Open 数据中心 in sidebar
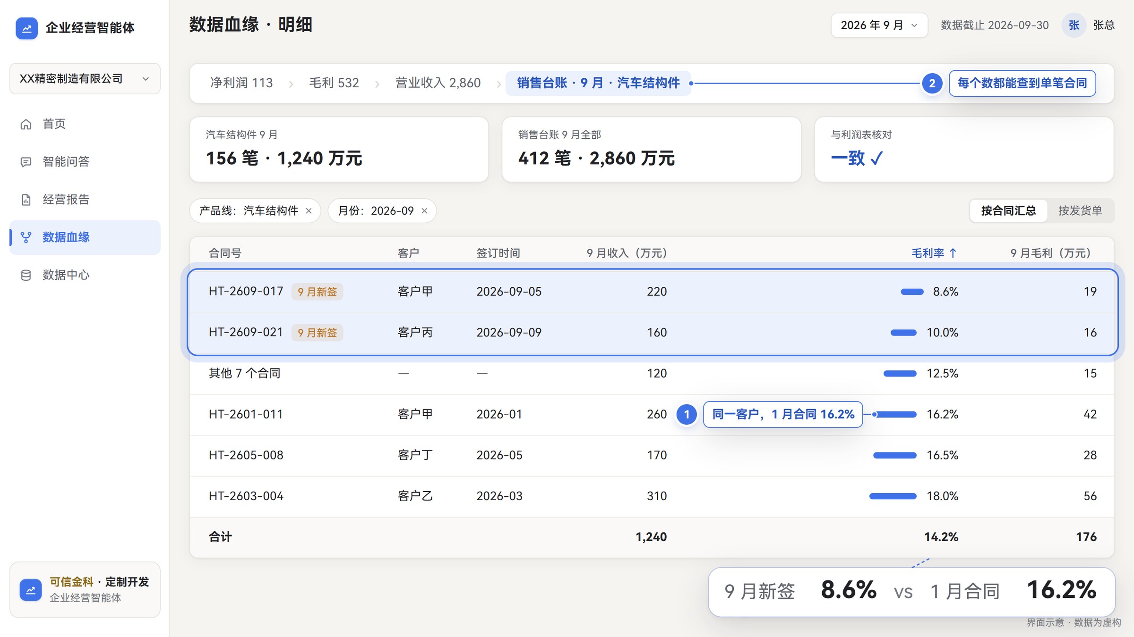 [x=85, y=275]
